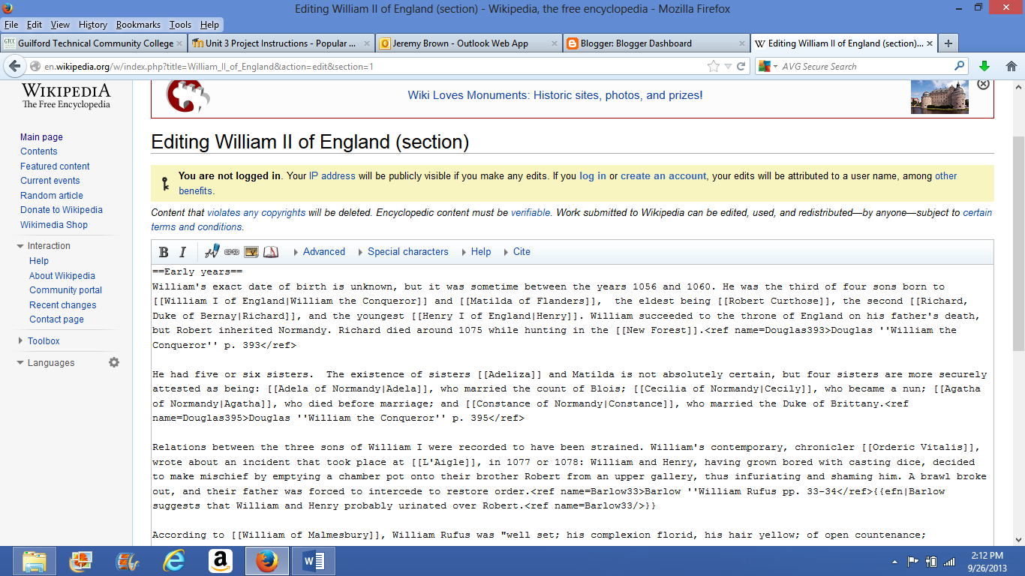Expand the Special characters section

pos(407,251)
